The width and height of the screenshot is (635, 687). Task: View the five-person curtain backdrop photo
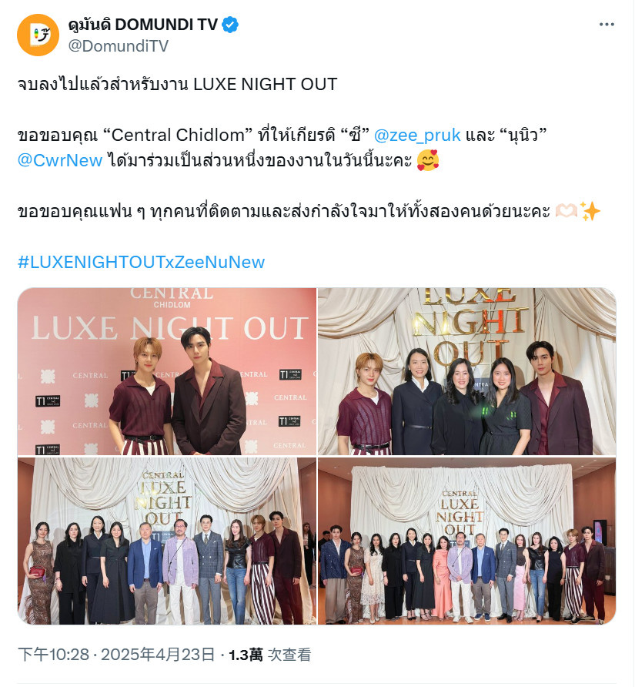(467, 371)
